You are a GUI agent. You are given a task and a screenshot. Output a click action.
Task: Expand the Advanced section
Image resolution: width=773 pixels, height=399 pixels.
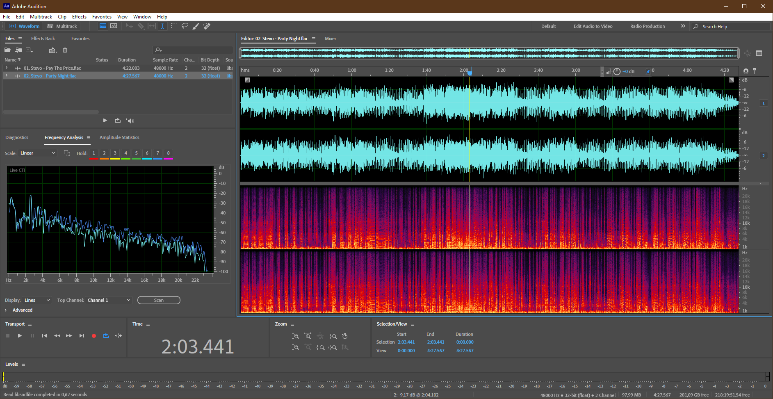[6, 310]
